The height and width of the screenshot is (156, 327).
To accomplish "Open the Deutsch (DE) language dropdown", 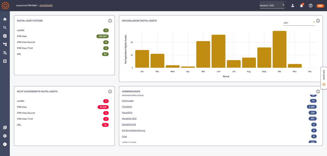I will [272, 5].
